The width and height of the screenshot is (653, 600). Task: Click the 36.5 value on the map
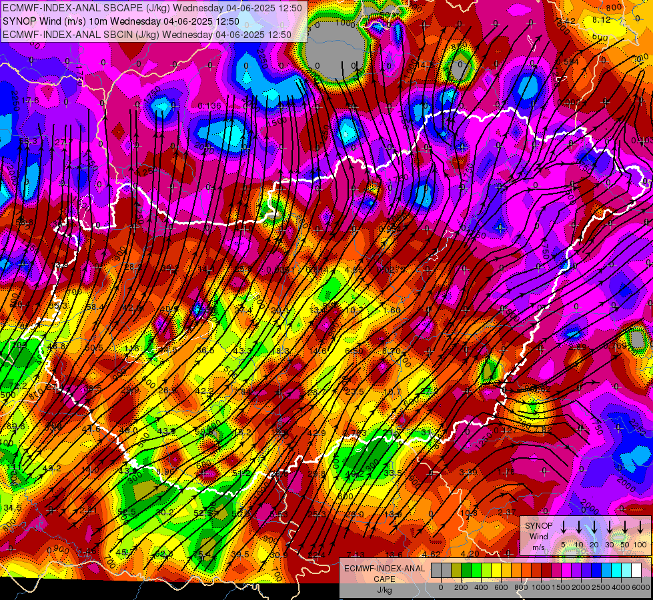pyautogui.click(x=205, y=350)
